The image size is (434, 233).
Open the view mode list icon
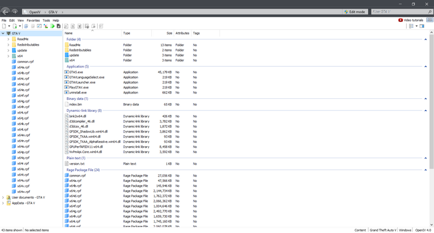click(x=411, y=26)
